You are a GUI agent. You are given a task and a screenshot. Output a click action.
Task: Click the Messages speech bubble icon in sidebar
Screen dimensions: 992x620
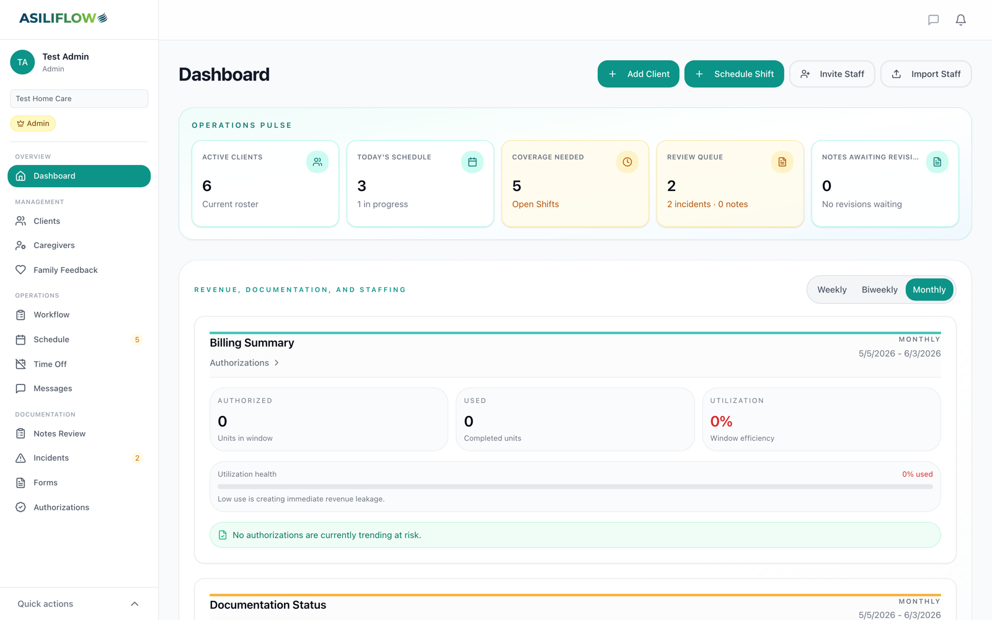click(20, 389)
